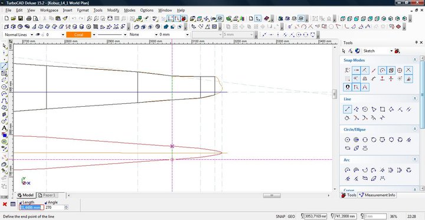The image size is (425, 220).
Task: Click the Zoom Out magnifier icon
Action: [96, 19]
